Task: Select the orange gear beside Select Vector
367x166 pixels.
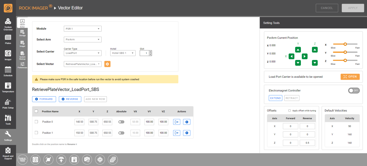Action: (107, 64)
